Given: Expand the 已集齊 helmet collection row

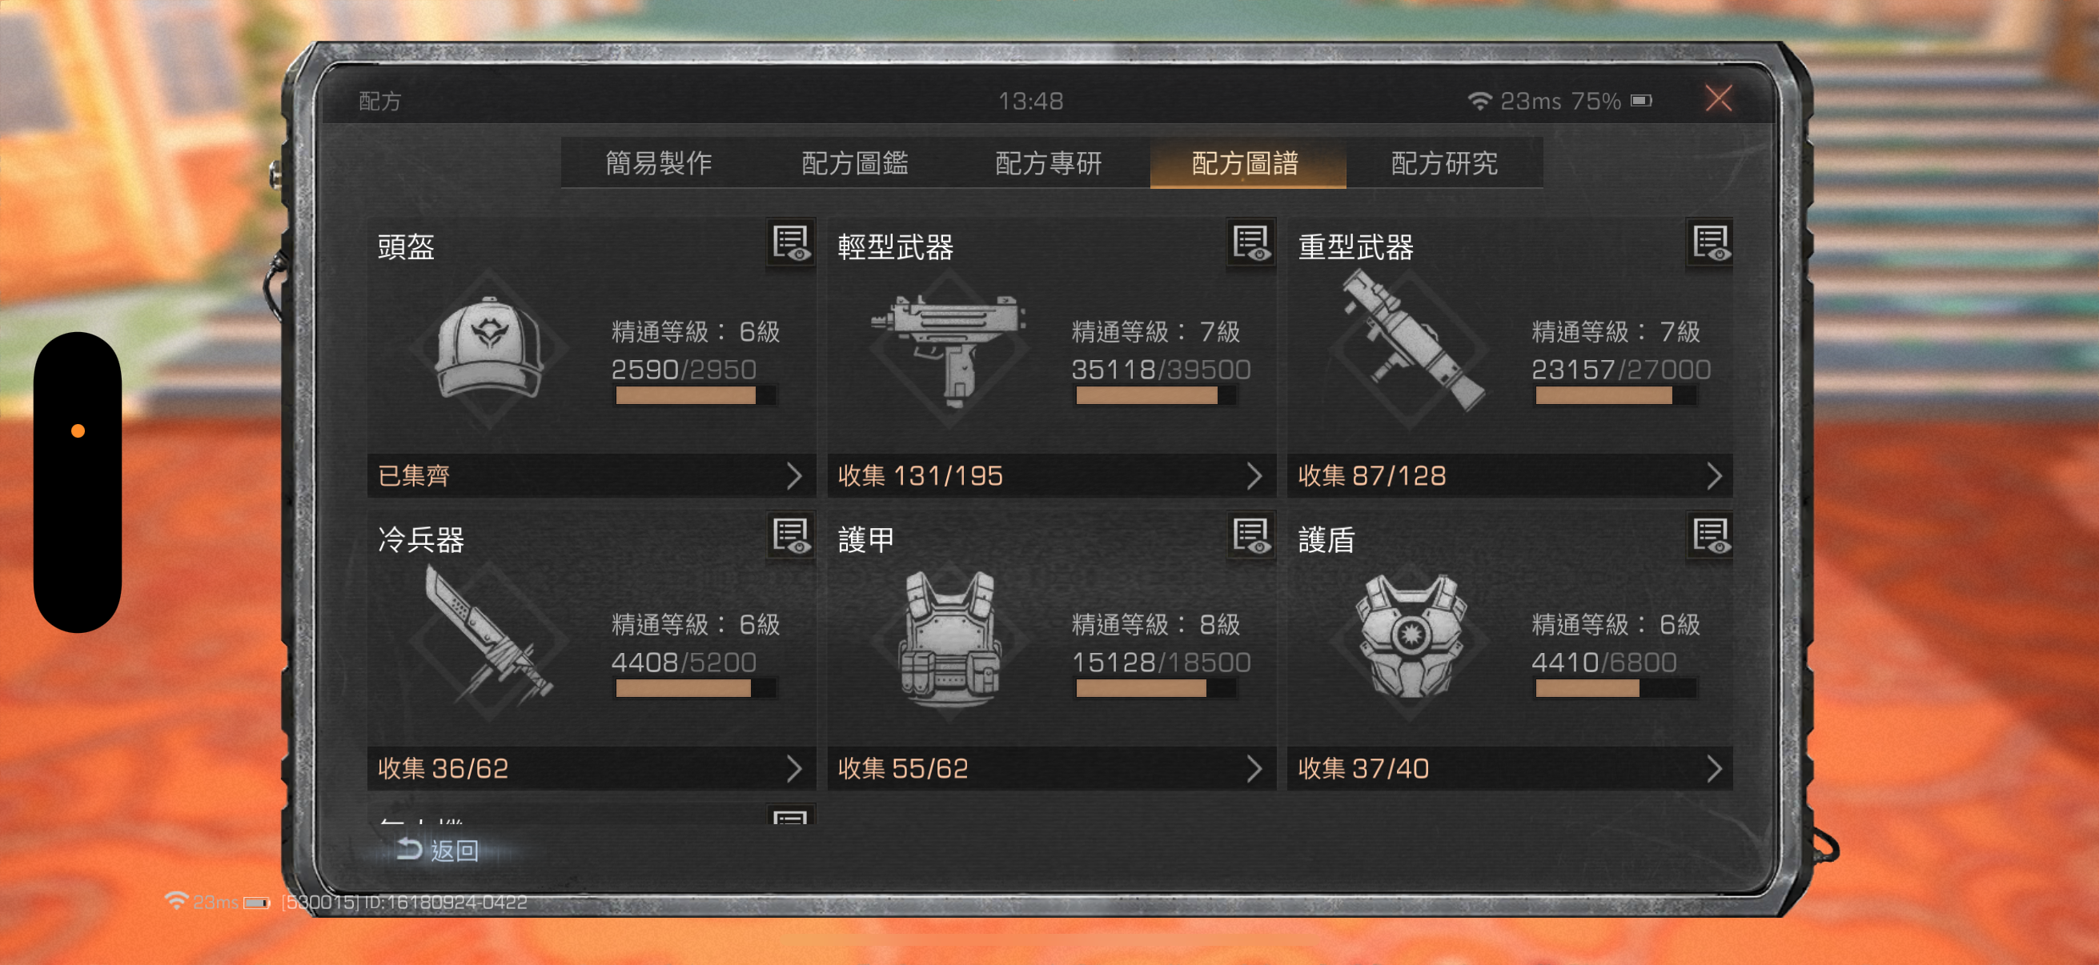Looking at the screenshot, I should (x=591, y=475).
